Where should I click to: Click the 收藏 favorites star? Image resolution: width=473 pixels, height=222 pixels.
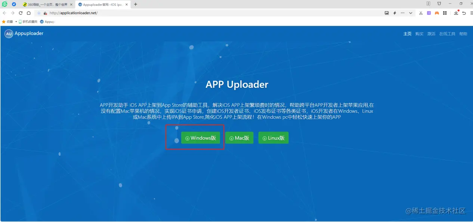pos(4,22)
